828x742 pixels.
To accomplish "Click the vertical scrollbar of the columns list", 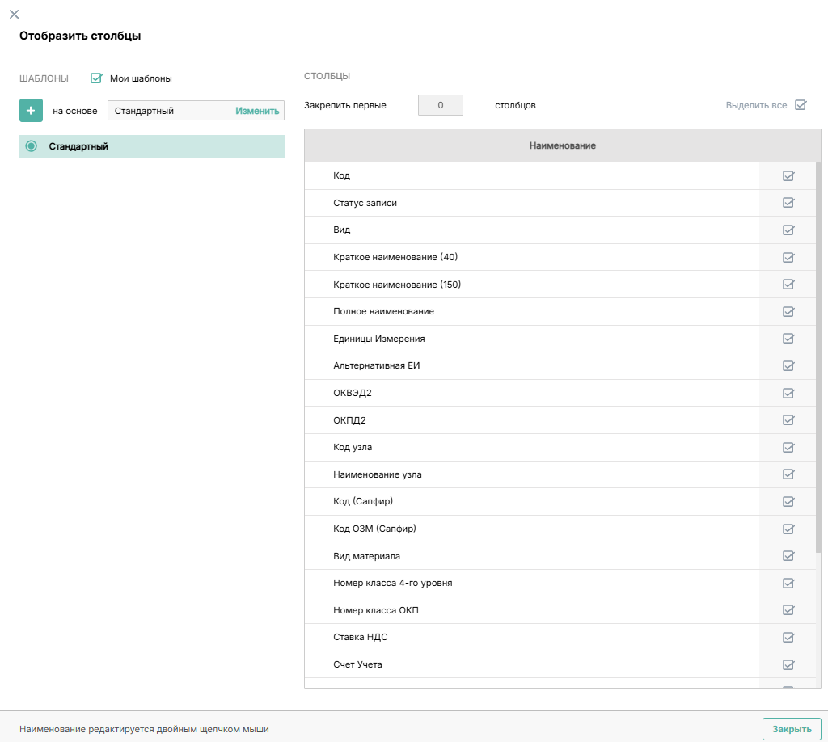I will pyautogui.click(x=817, y=356).
